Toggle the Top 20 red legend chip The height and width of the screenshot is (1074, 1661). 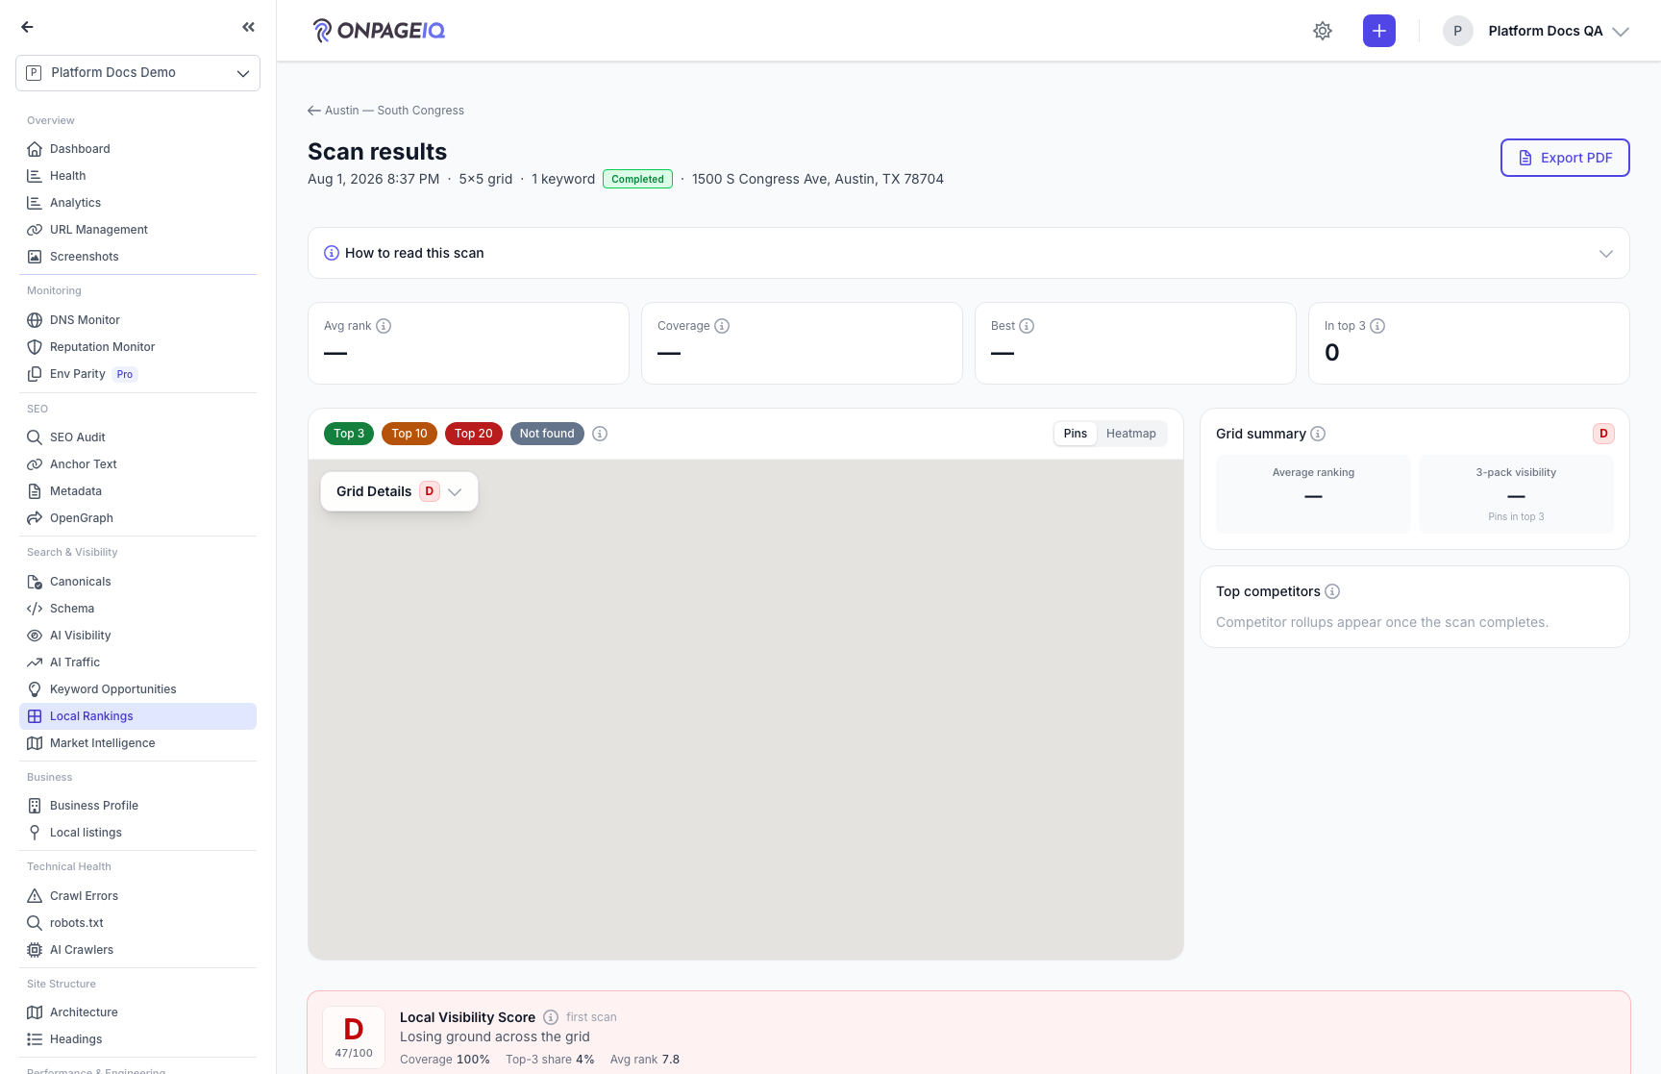point(473,434)
